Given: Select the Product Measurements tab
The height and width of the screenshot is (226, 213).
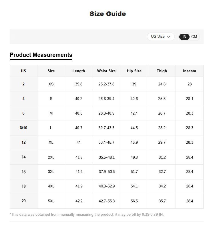Looking at the screenshot, I should (41, 55).
